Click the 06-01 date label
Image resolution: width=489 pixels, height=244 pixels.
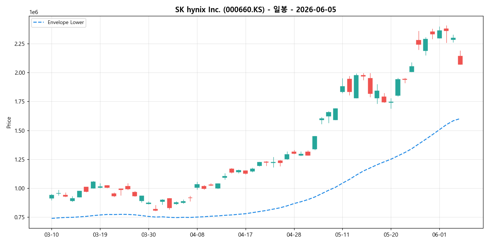[x=439, y=234]
